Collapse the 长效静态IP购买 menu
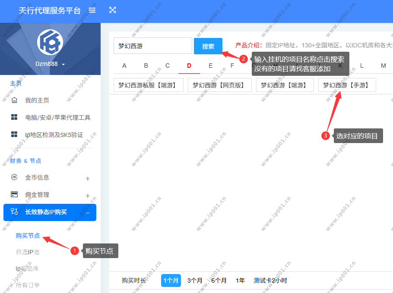The width and height of the screenshot is (393, 293). (x=88, y=212)
